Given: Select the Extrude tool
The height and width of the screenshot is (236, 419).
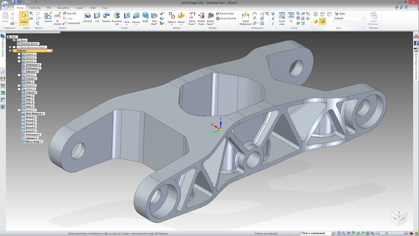Looking at the screenshot, I should click(87, 17).
